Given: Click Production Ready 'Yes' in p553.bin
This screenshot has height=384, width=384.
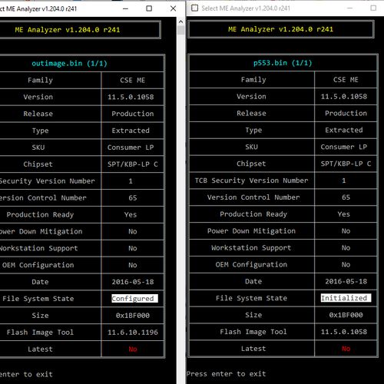Looking at the screenshot, I should (344, 214).
